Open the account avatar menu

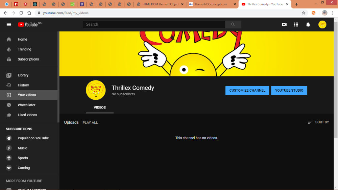click(322, 25)
